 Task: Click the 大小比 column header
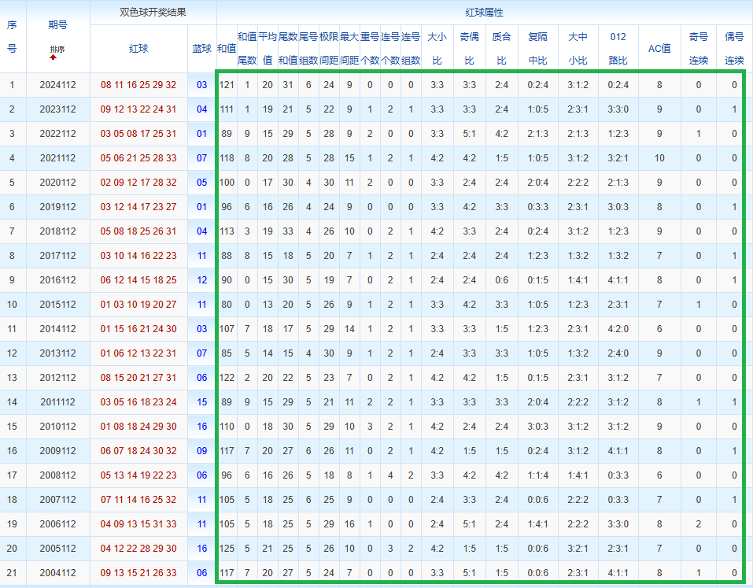pyautogui.click(x=437, y=48)
